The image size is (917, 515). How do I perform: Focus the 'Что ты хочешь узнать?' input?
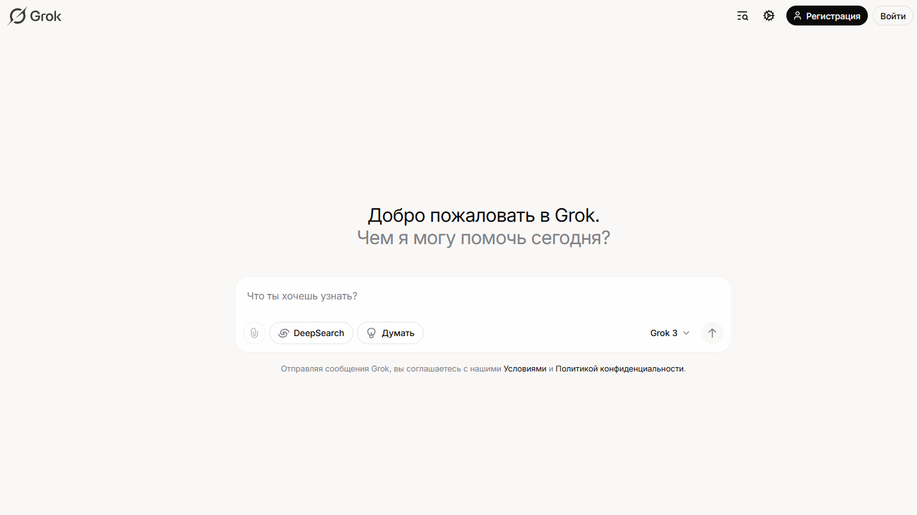[x=483, y=296]
